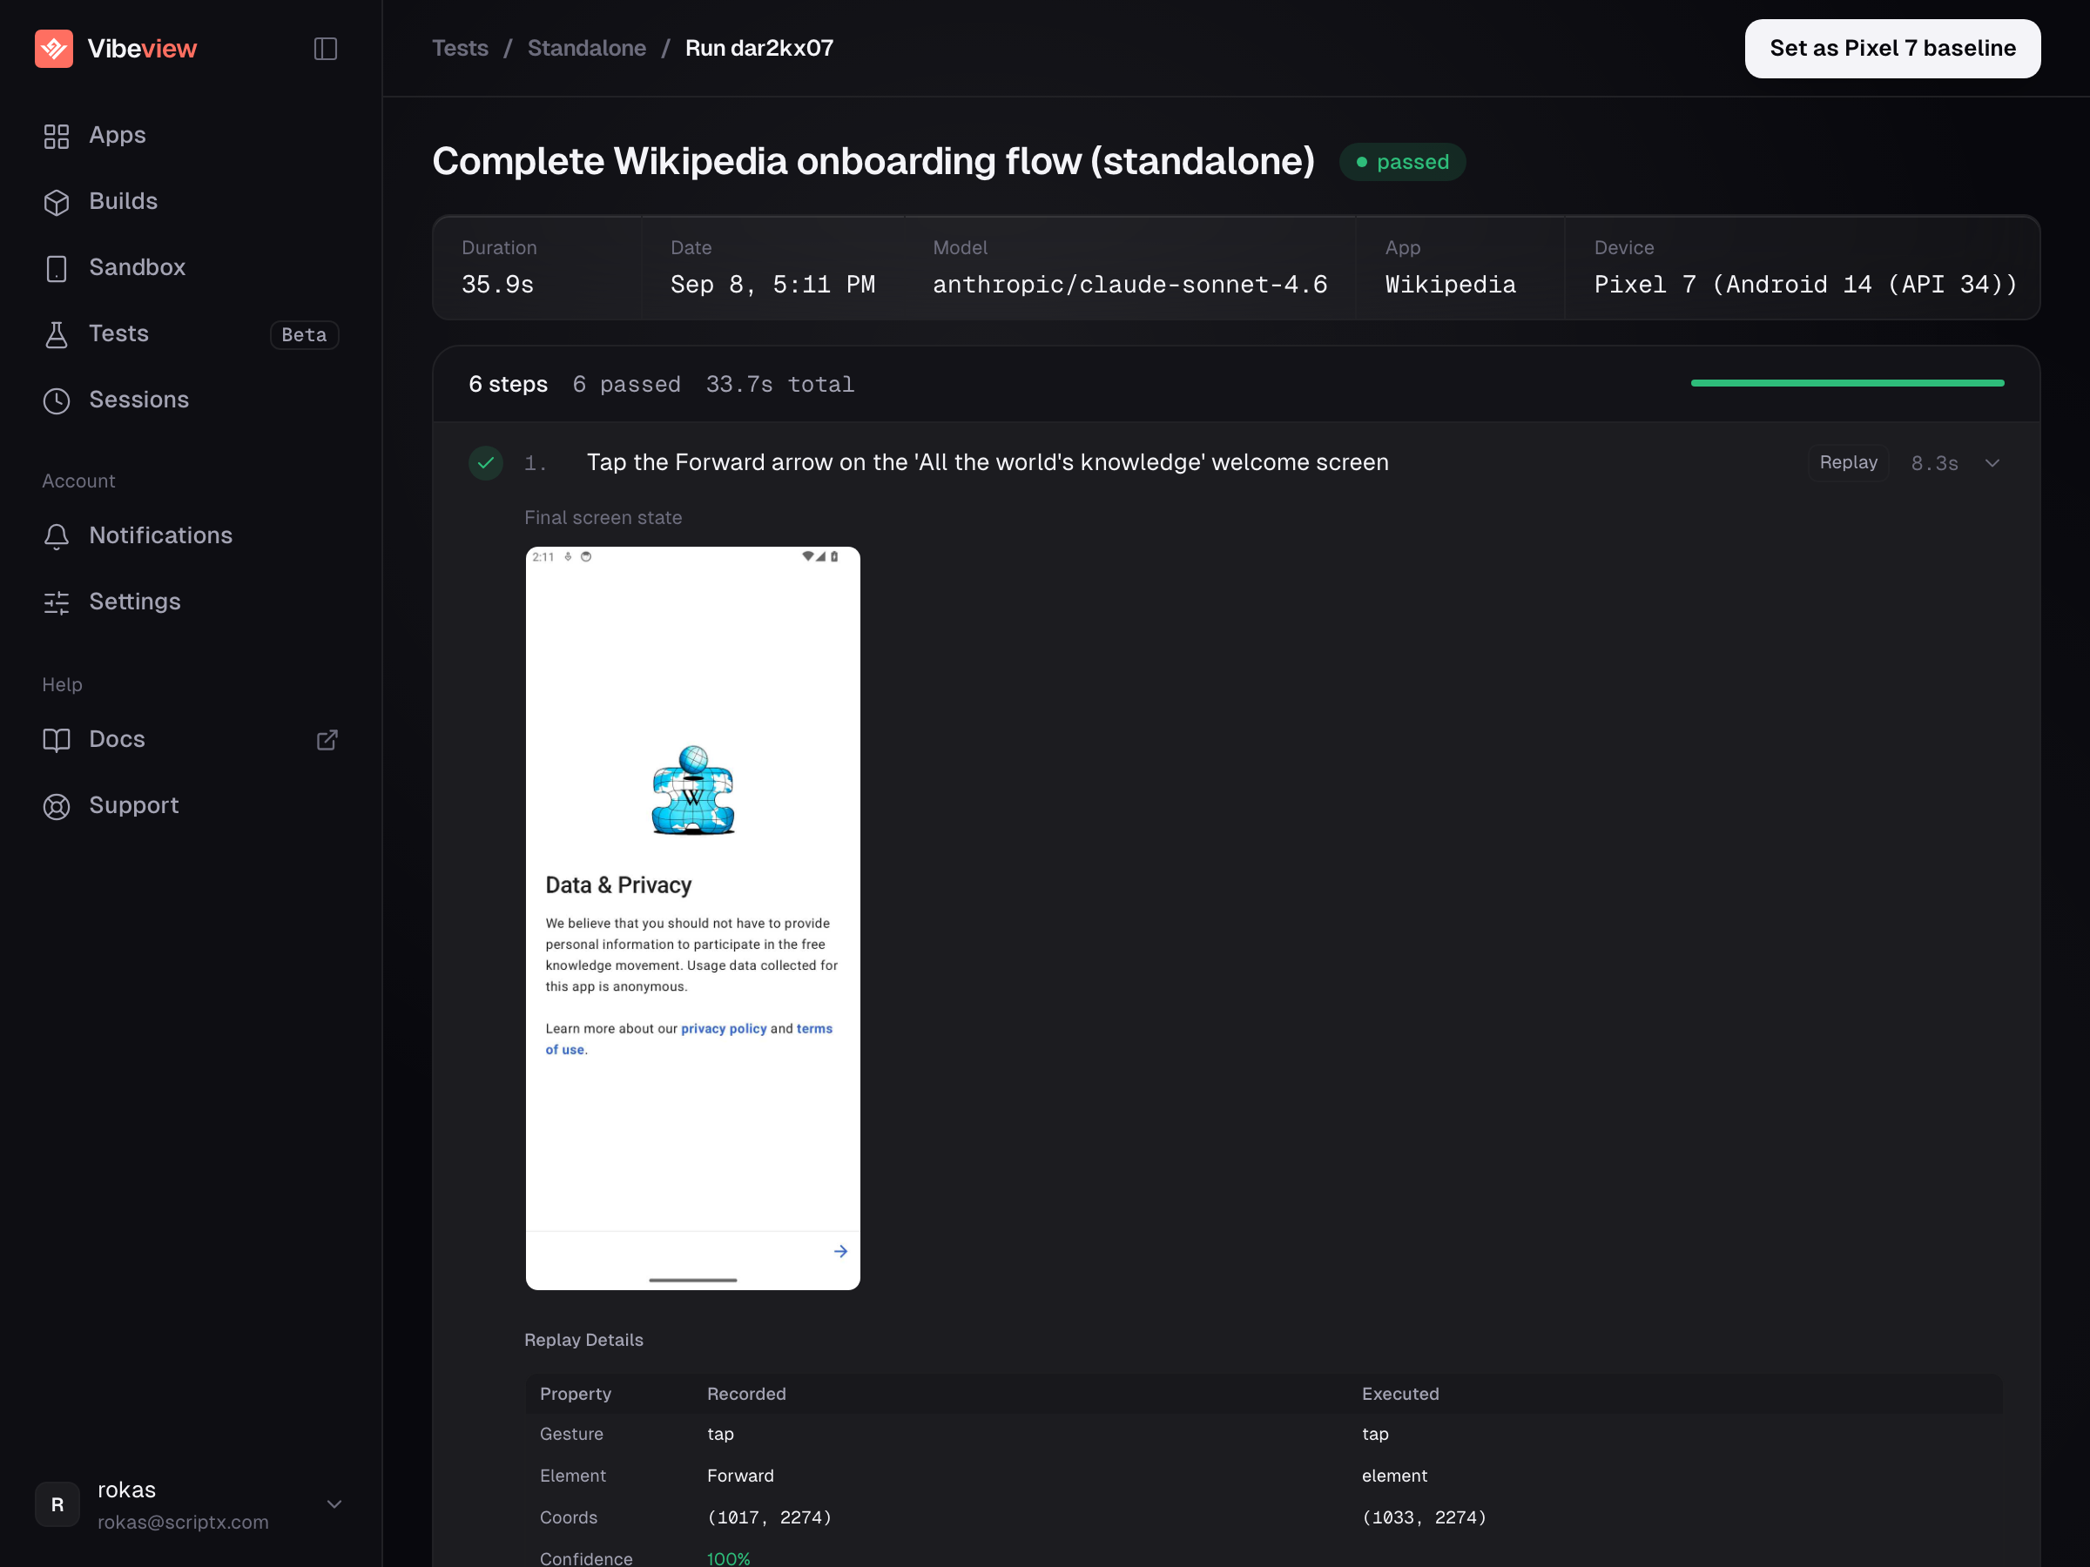Click the Tests breadcrumb link

tap(460, 48)
